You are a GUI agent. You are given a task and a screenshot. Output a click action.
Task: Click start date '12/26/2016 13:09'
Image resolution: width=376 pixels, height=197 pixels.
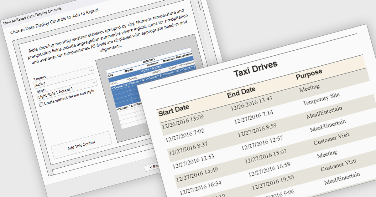pos(182,122)
